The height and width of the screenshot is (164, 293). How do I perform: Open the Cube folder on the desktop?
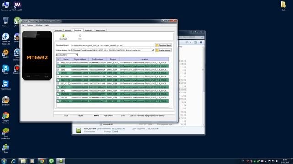(283, 6)
